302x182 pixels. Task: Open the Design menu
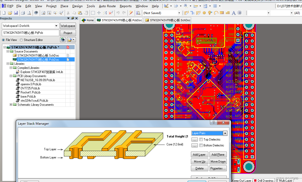tap(77, 6)
